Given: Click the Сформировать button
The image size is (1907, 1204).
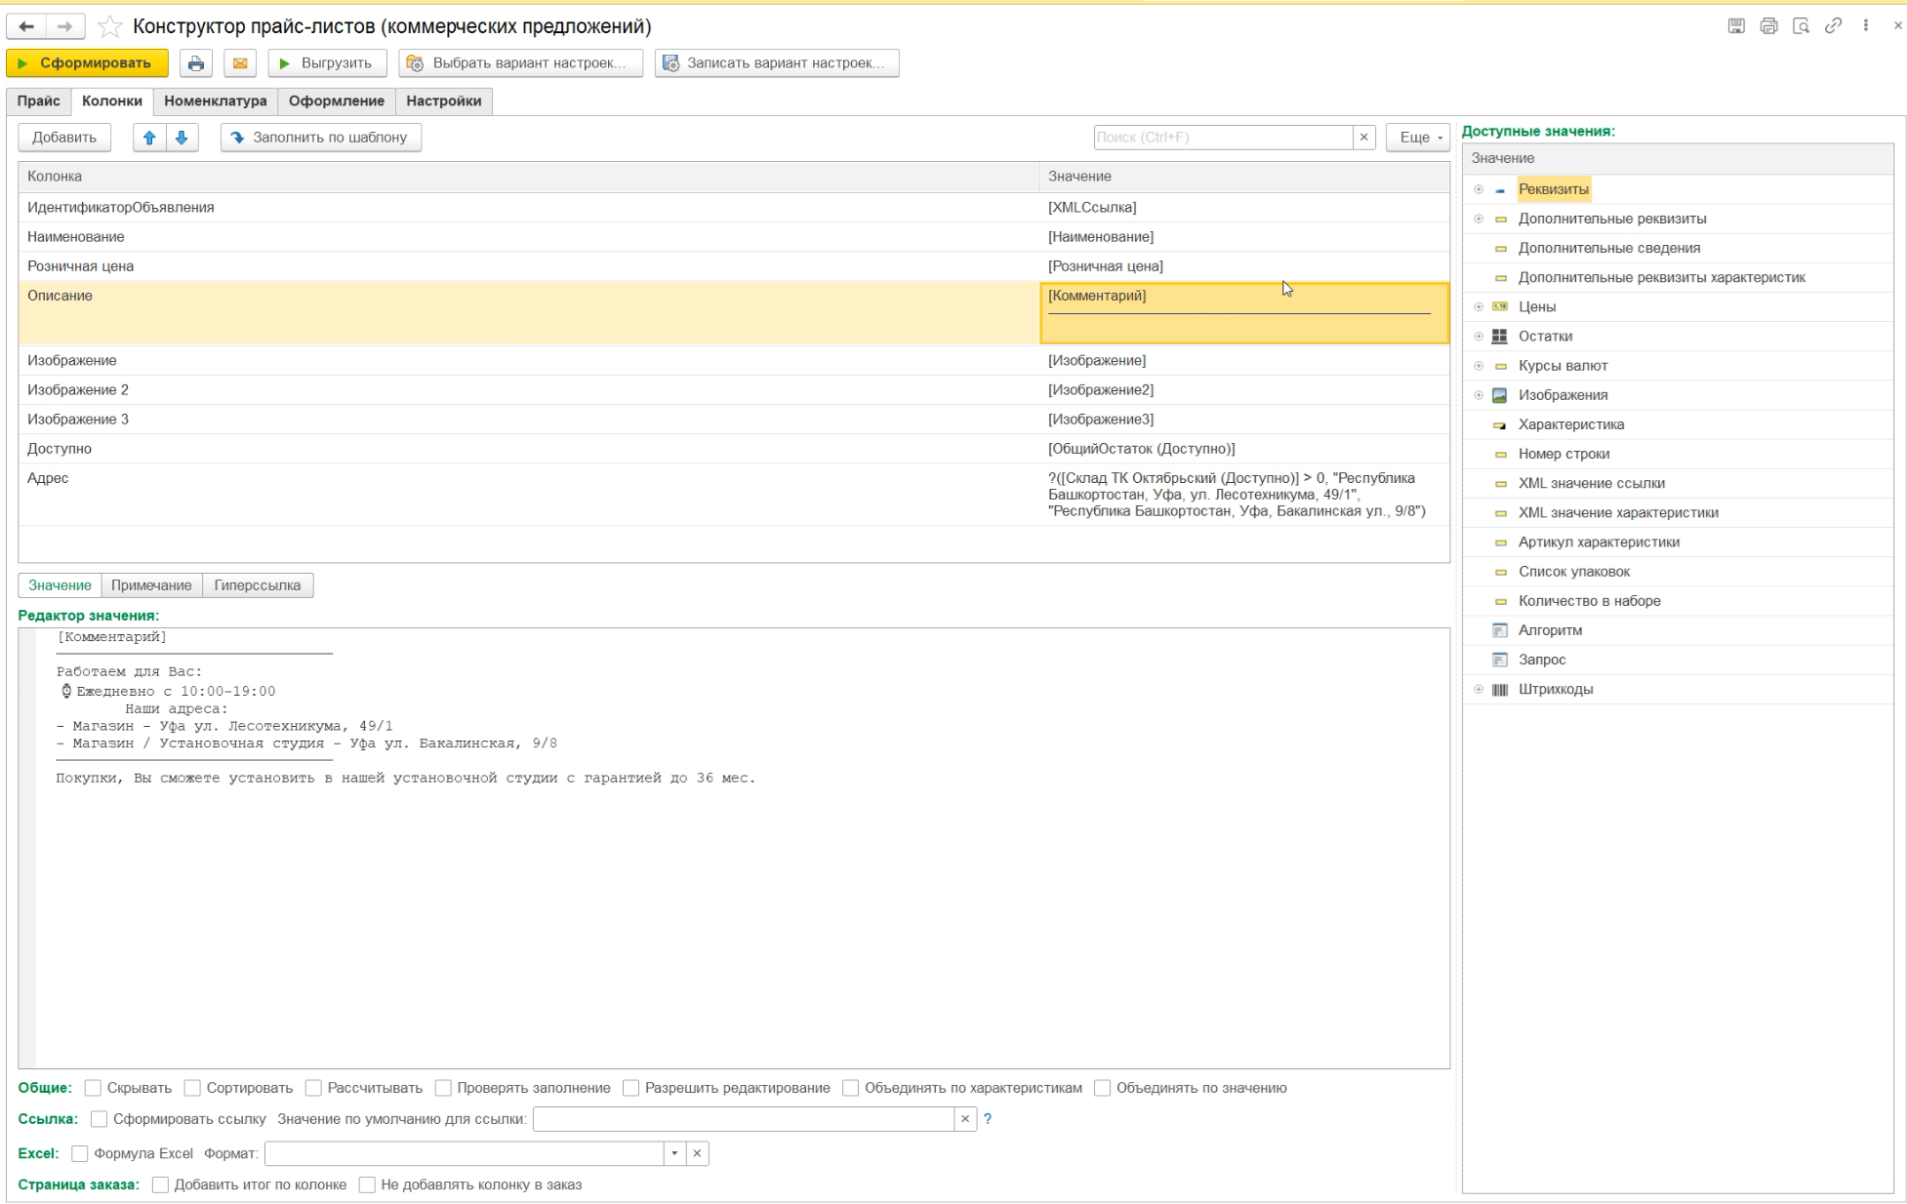Looking at the screenshot, I should pos(87,63).
